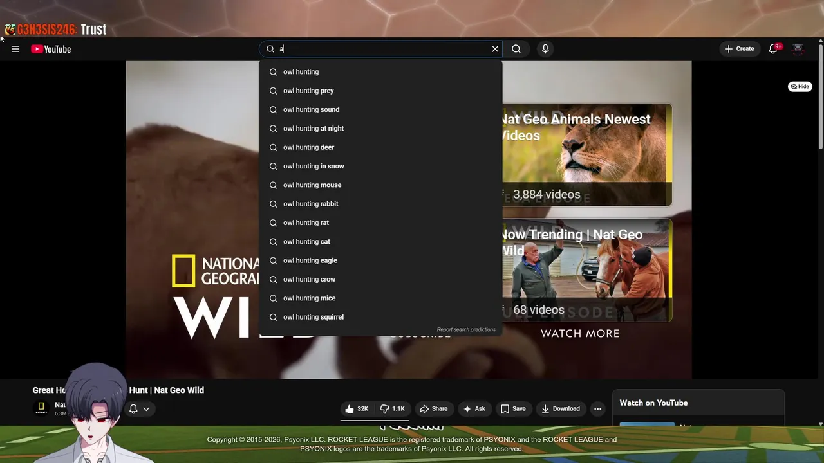Choose suggestion "owl hunting squirrel"

(380, 317)
